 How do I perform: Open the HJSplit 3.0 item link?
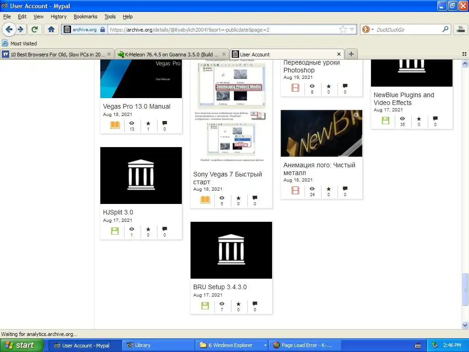pos(118,212)
